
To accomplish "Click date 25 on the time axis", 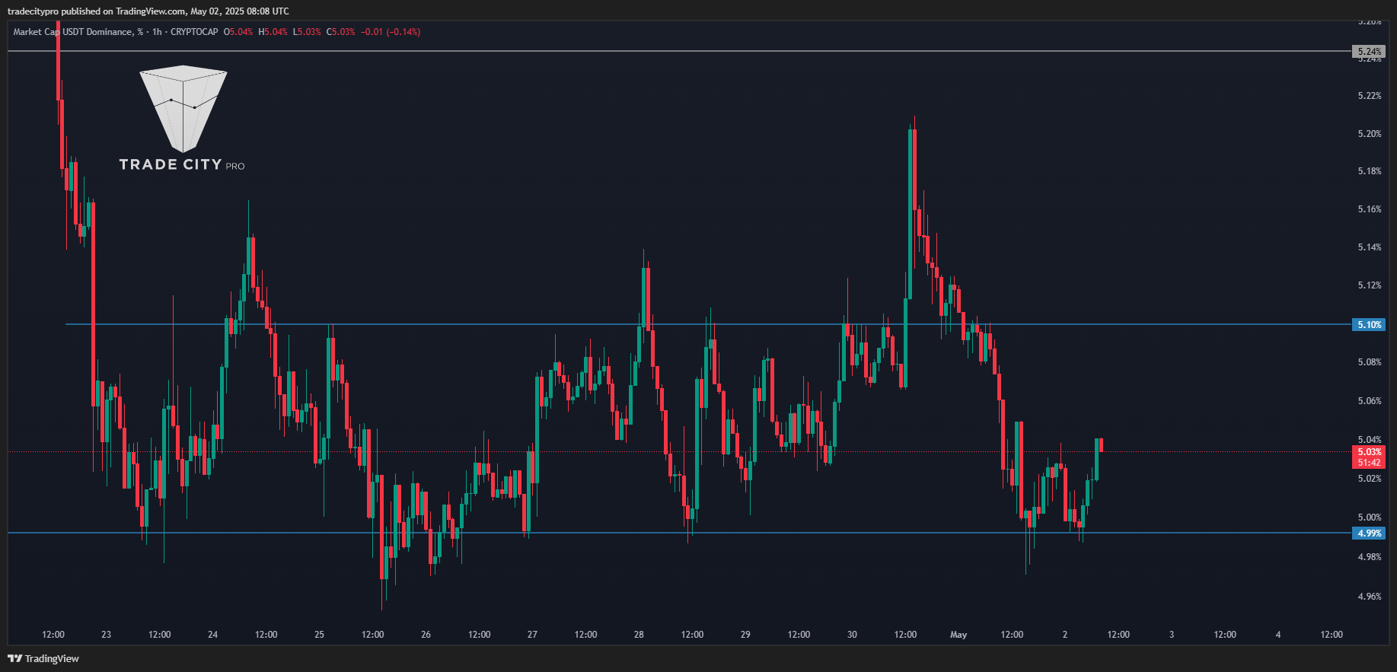I will tap(319, 635).
